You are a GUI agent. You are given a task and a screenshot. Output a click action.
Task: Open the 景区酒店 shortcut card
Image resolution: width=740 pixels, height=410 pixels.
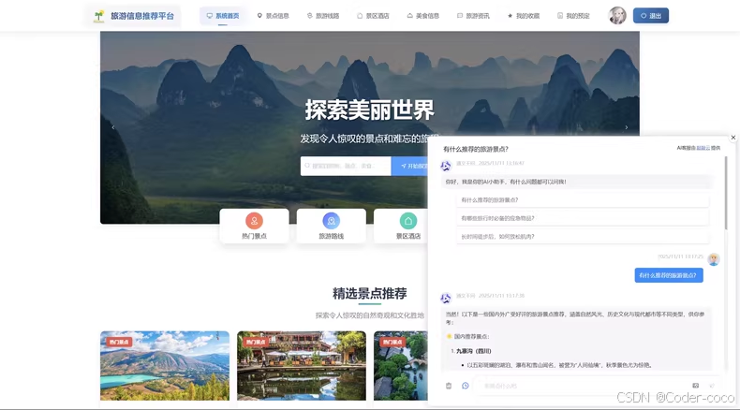click(401, 226)
